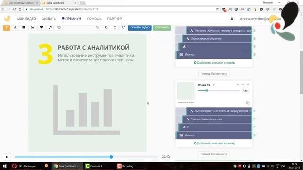303x170 pixels.
Task: Play the video preview
Action: point(7,157)
